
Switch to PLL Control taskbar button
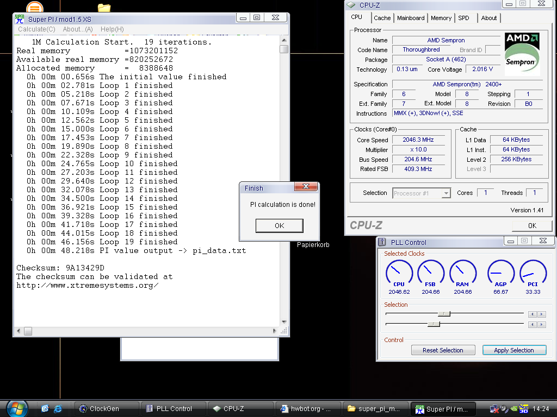click(x=174, y=409)
